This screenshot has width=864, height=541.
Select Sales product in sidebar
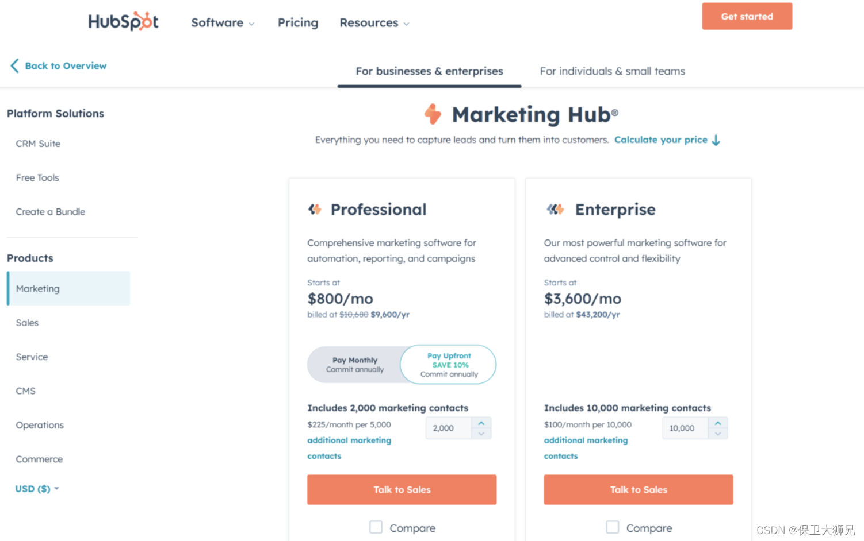click(x=27, y=323)
